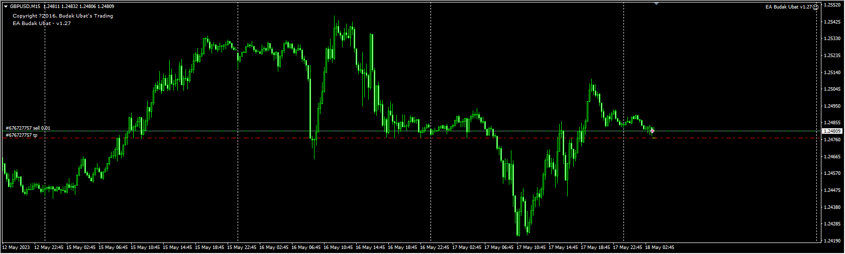Click price scale value 1.24570
This screenshot has height=254, width=845.
833,173
